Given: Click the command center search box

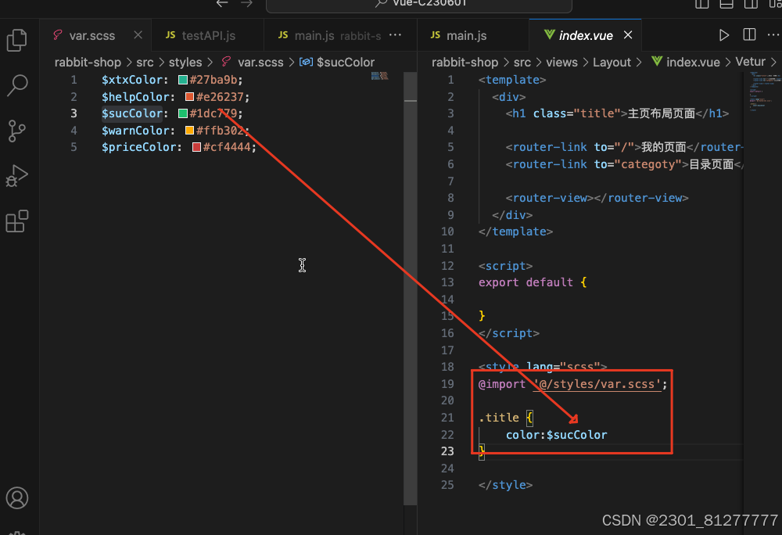Looking at the screenshot, I should (x=419, y=5).
